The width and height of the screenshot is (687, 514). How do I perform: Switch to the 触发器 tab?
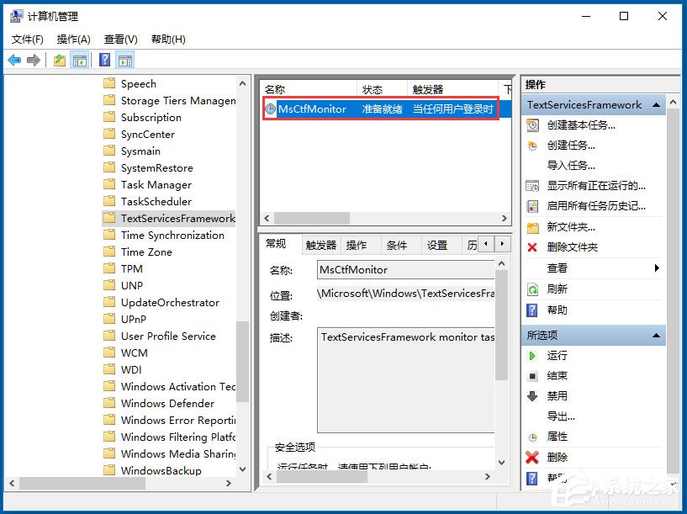pyautogui.click(x=319, y=244)
